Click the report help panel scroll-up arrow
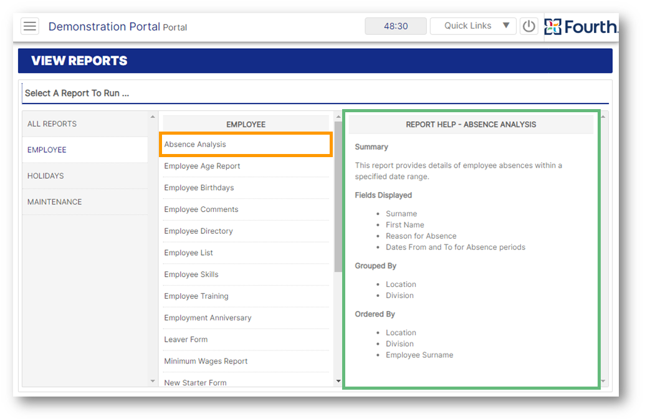This screenshot has width=645, height=419. (603, 117)
